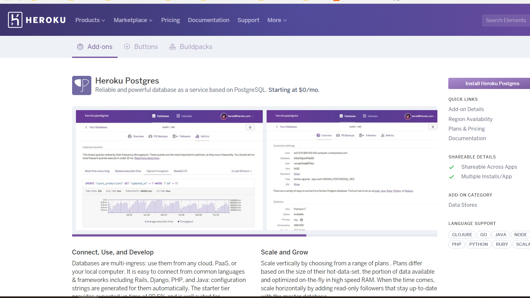Click the SHAREABLE DETAILS heading
This screenshot has width=530, height=298.
click(x=472, y=157)
